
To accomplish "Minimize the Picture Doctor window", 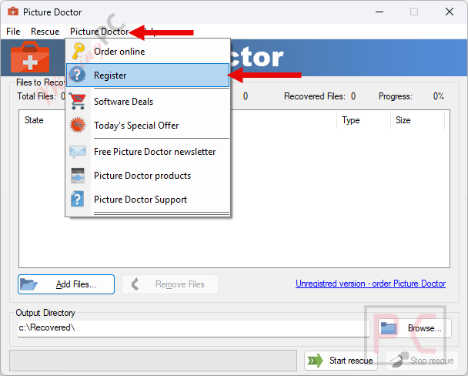I will pos(379,12).
